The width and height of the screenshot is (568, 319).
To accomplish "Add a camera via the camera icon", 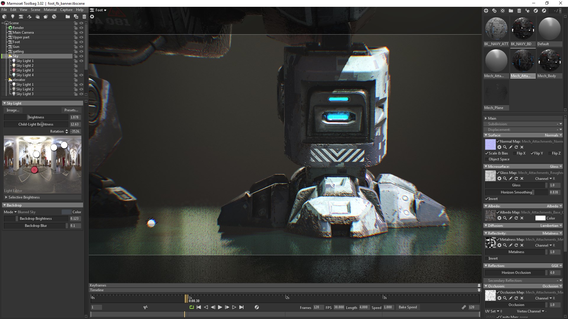I will (21, 17).
